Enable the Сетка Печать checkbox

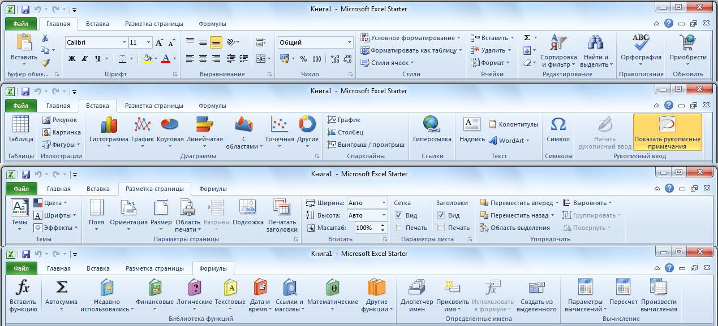[x=399, y=228]
